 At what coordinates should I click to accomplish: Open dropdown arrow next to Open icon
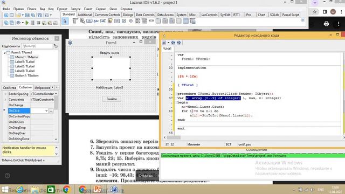23,15
